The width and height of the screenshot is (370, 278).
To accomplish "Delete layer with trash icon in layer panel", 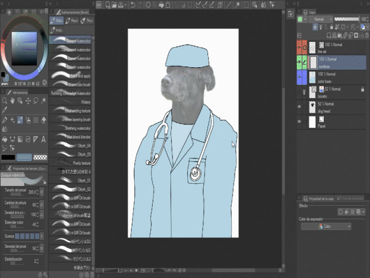I will (367, 36).
